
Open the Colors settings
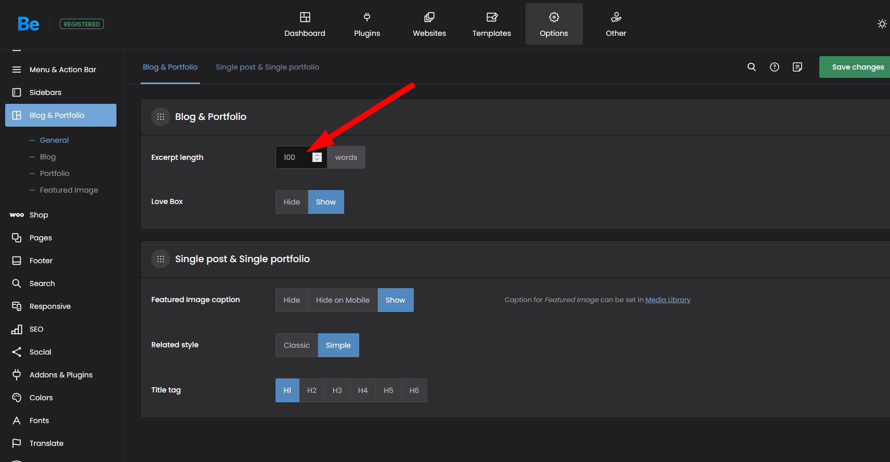(61, 398)
